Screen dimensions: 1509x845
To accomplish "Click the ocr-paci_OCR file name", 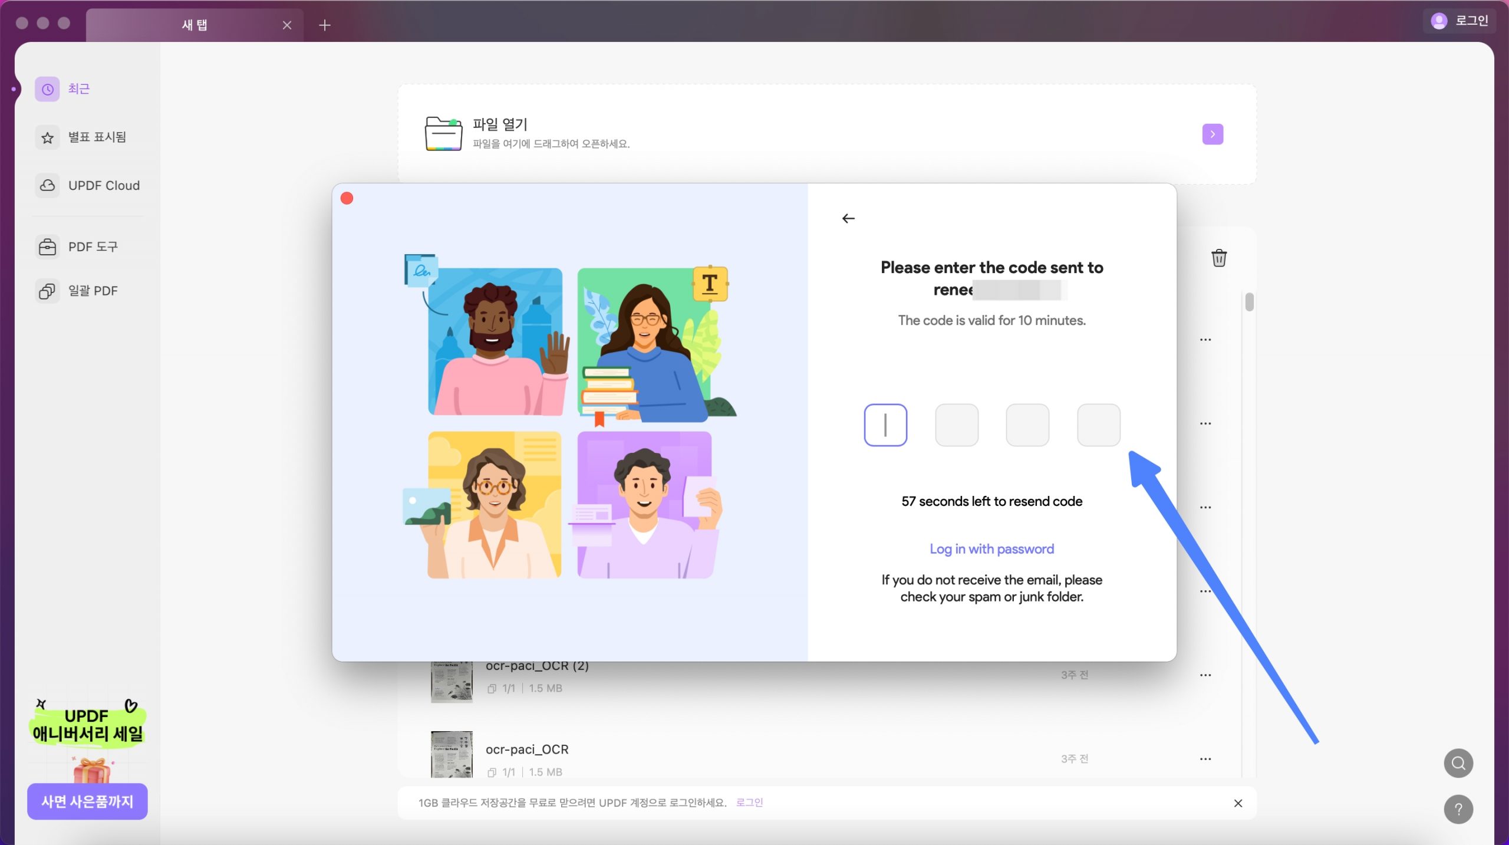I will click(527, 749).
